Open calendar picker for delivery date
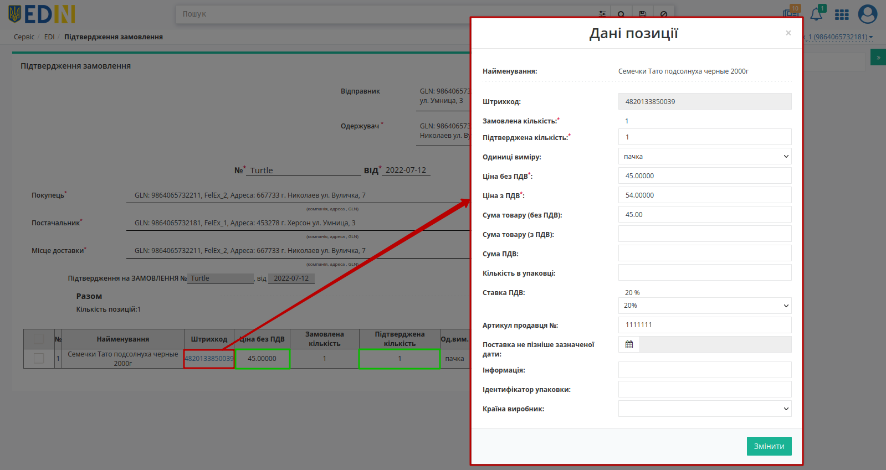 tap(629, 344)
